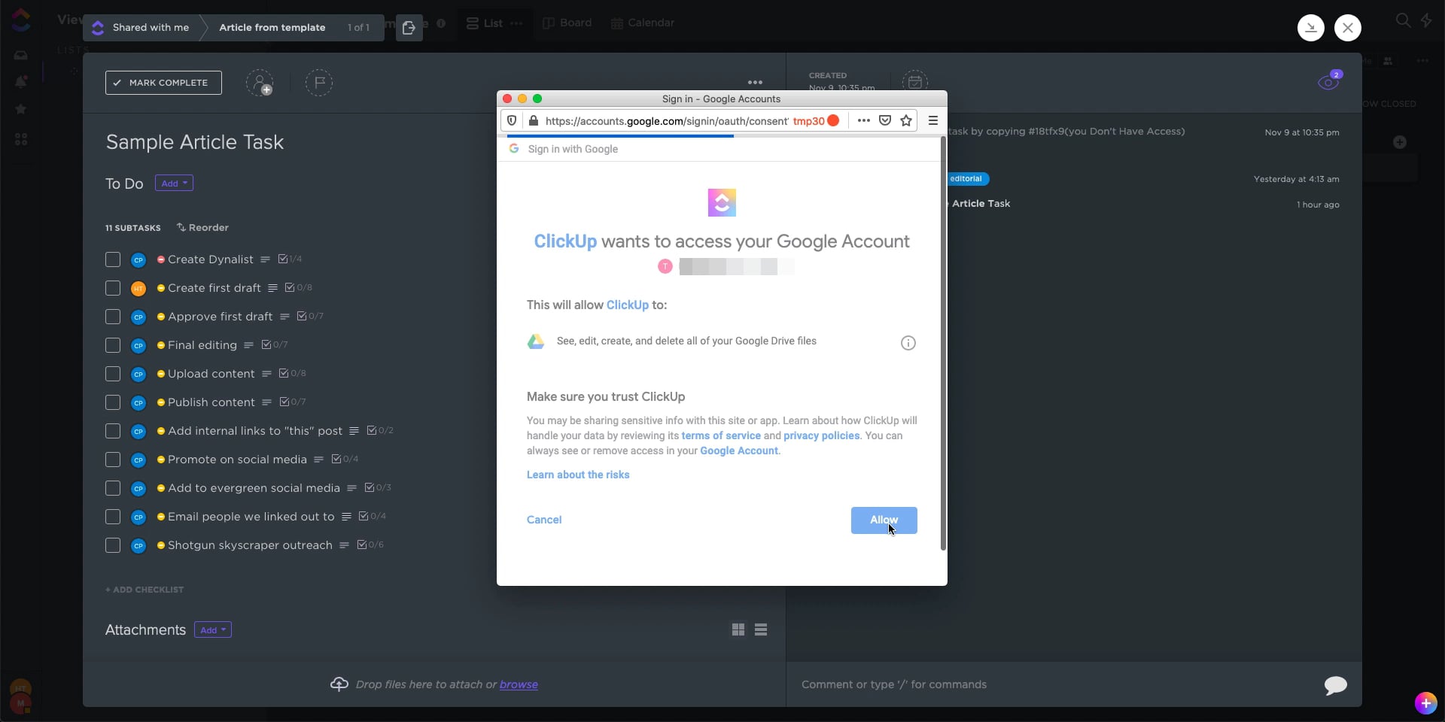This screenshot has width=1445, height=722.
Task: Open the due date calendar icon
Action: coord(915,82)
